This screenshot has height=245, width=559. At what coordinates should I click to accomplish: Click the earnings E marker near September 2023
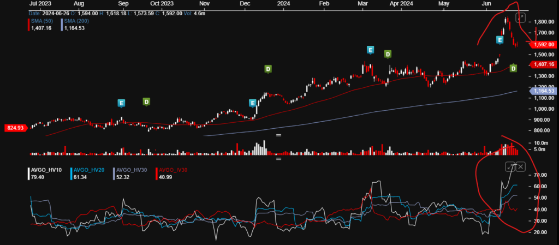pyautogui.click(x=122, y=103)
